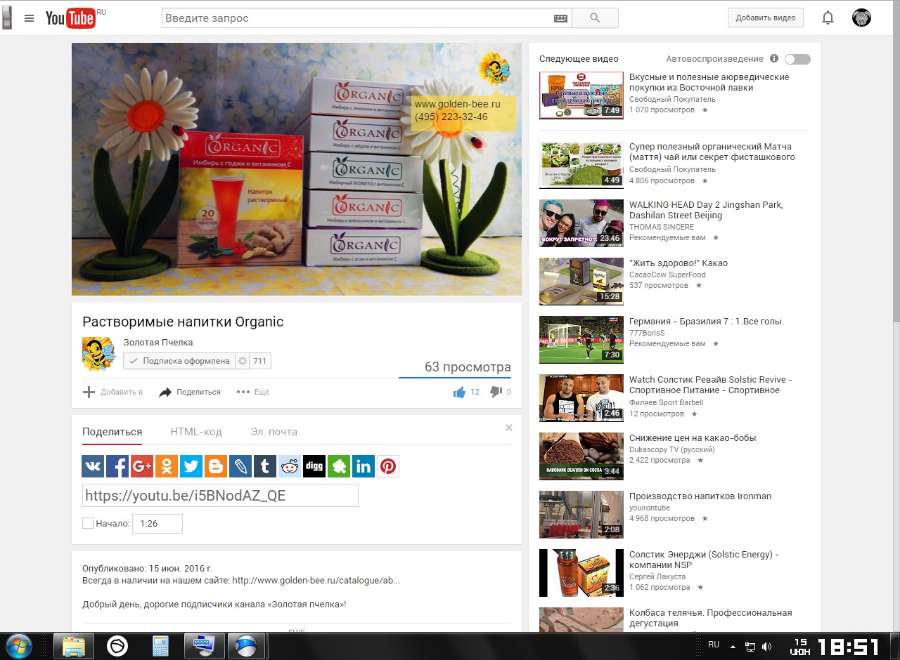
Task: Check the Начало start time checkbox
Action: coord(88,523)
